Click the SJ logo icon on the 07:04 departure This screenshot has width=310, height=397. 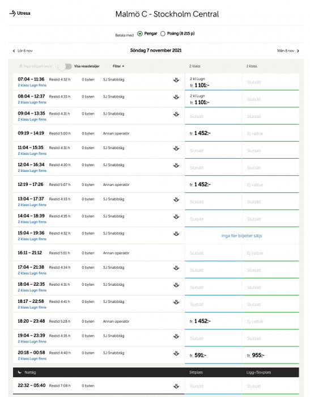click(176, 80)
